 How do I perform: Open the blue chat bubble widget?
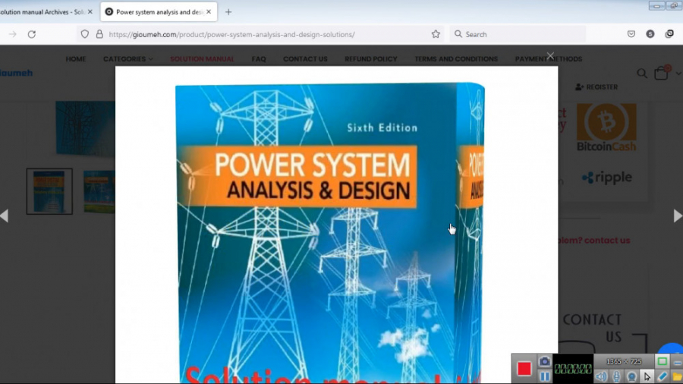tap(672, 348)
